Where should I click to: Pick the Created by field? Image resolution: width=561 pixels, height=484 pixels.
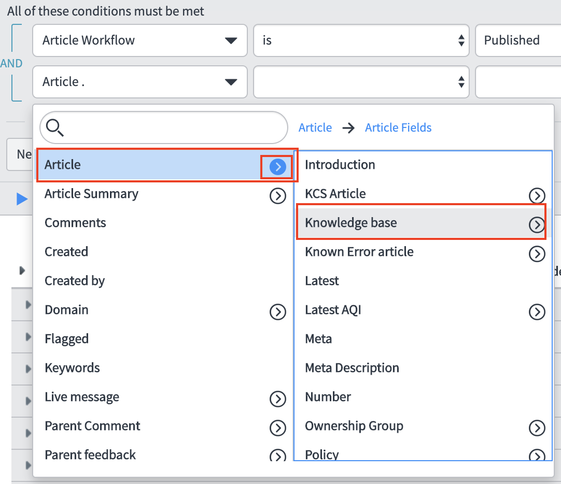(x=75, y=281)
